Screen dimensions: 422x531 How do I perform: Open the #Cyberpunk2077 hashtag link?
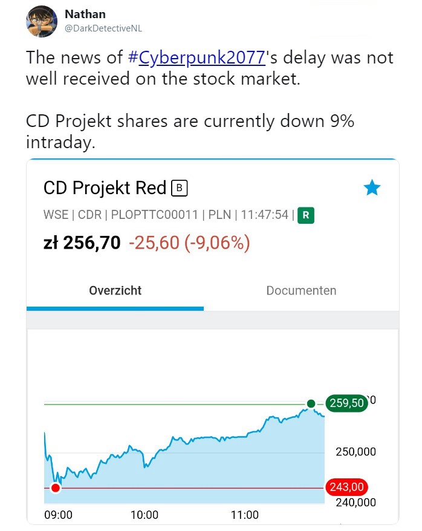tap(197, 58)
